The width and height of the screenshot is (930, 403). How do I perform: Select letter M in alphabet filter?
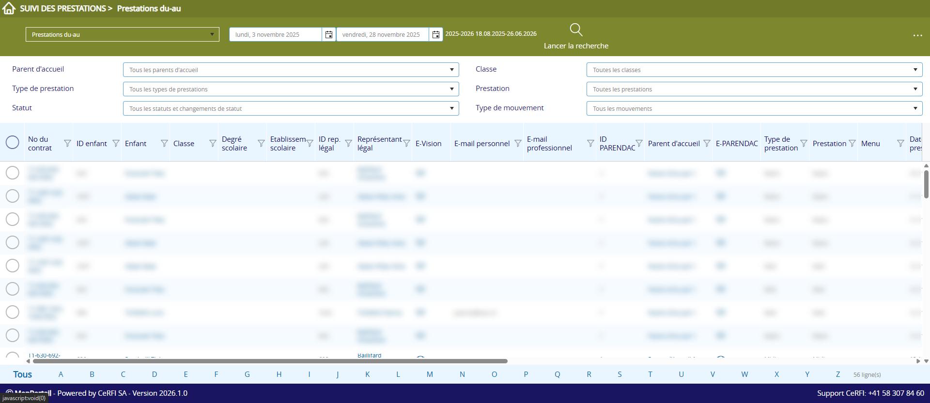tap(430, 374)
